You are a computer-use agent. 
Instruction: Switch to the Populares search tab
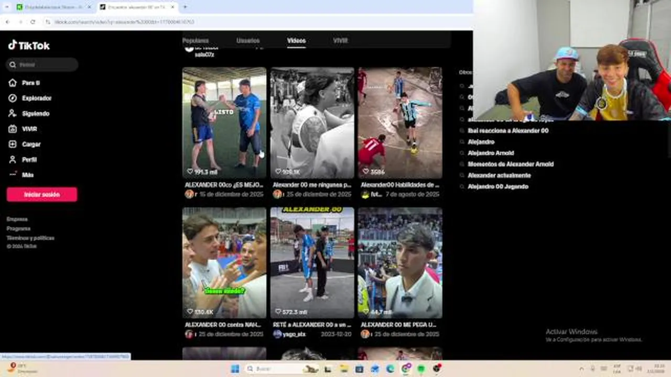(196, 40)
